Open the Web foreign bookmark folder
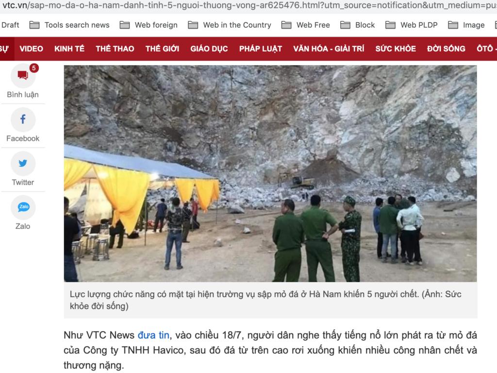The width and height of the screenshot is (497, 373). coord(149,25)
